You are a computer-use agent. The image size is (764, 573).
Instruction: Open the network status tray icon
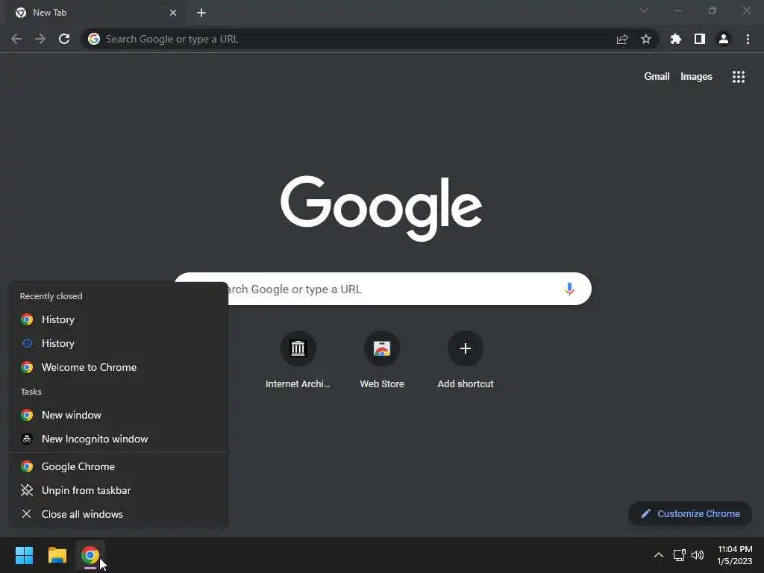pos(679,555)
